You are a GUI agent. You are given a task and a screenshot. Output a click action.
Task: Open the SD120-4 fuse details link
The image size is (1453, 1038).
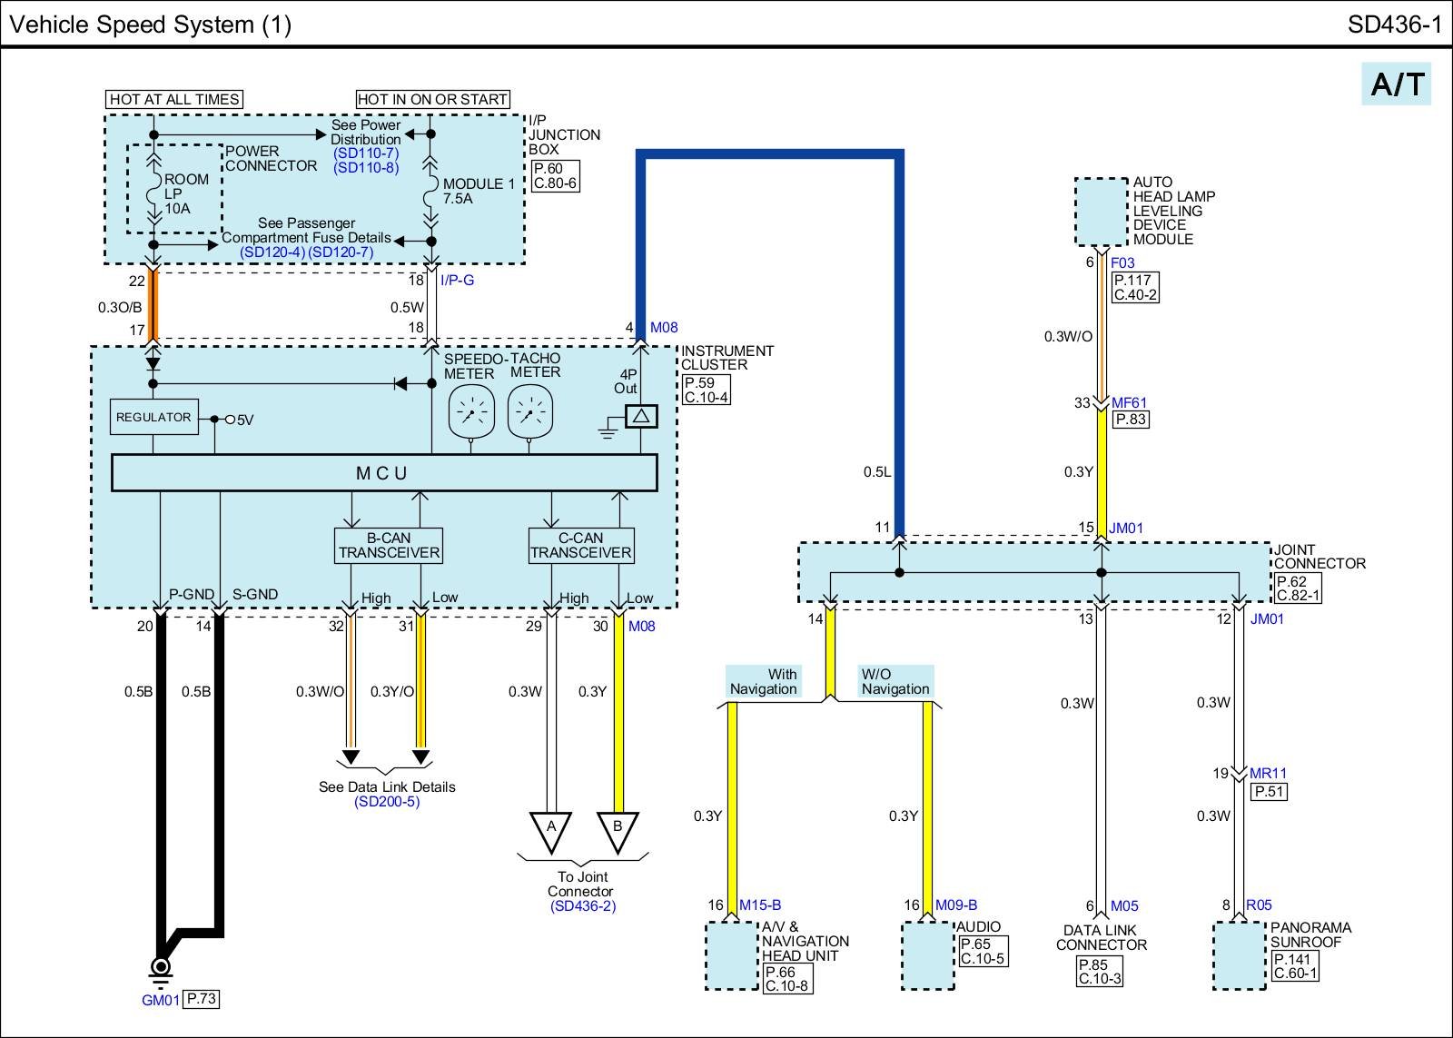[272, 252]
